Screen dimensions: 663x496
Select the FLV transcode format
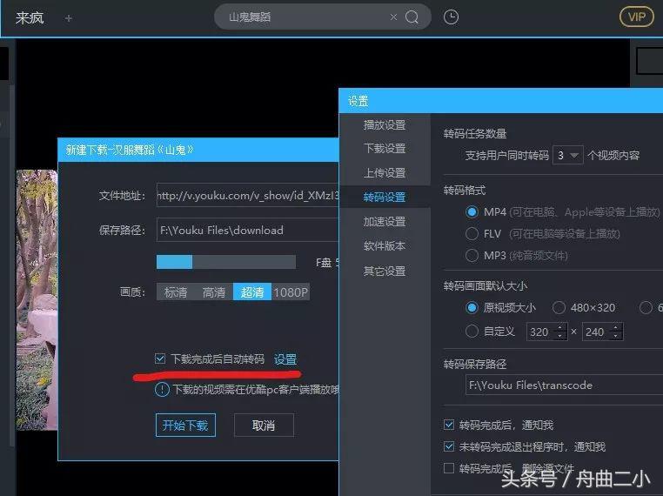point(472,233)
